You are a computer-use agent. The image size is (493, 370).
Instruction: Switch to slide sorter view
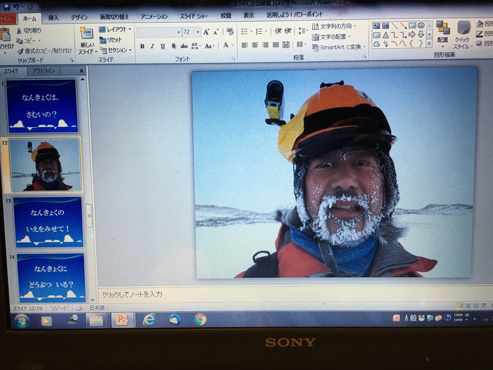pyautogui.click(x=468, y=306)
